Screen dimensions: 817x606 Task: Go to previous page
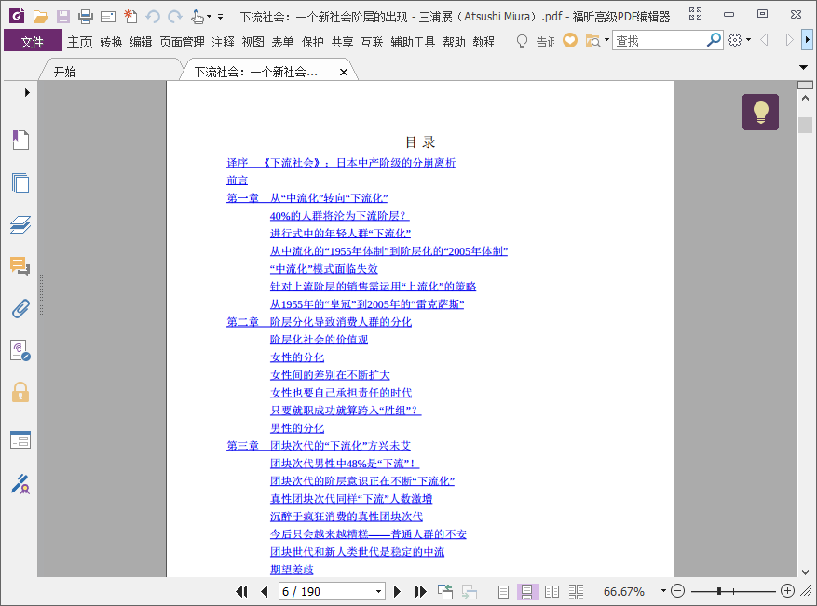tap(265, 591)
